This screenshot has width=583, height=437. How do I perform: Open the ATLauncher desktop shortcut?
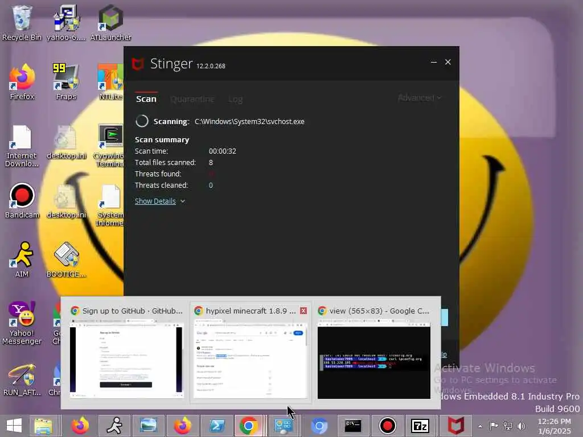111,22
